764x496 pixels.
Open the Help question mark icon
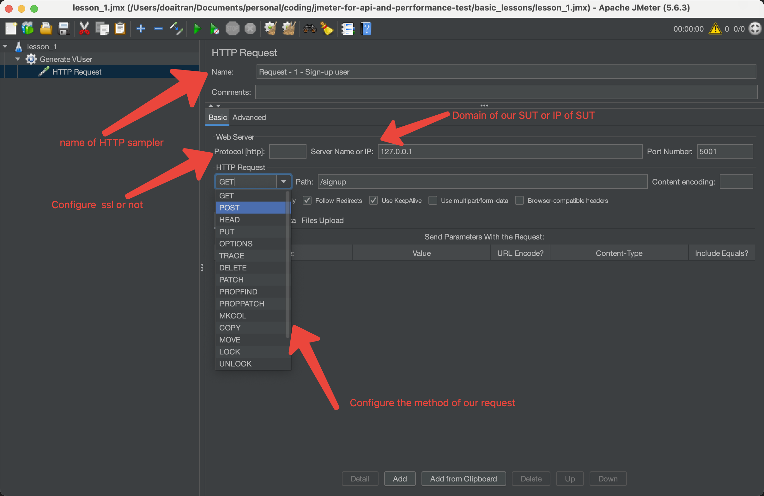[x=366, y=29]
